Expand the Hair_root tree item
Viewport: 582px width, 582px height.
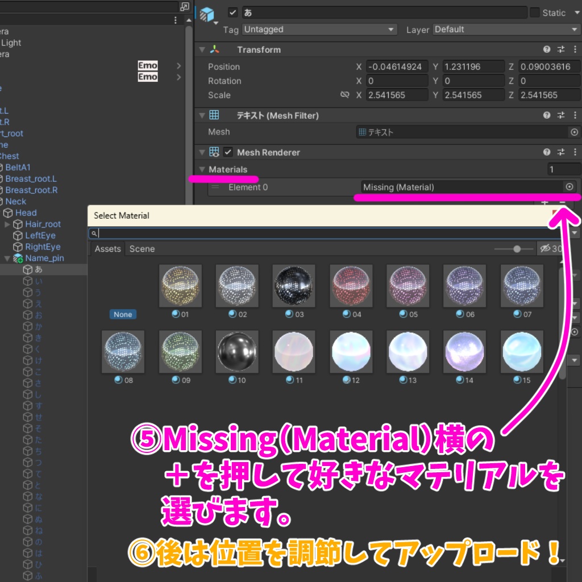(x=7, y=224)
